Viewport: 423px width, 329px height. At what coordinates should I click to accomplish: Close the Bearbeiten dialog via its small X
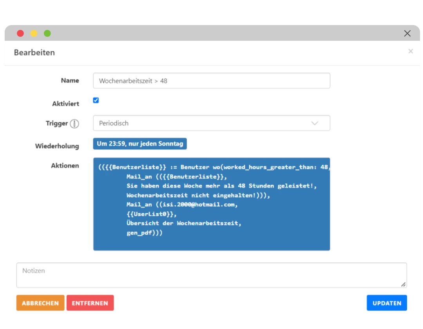(410, 51)
